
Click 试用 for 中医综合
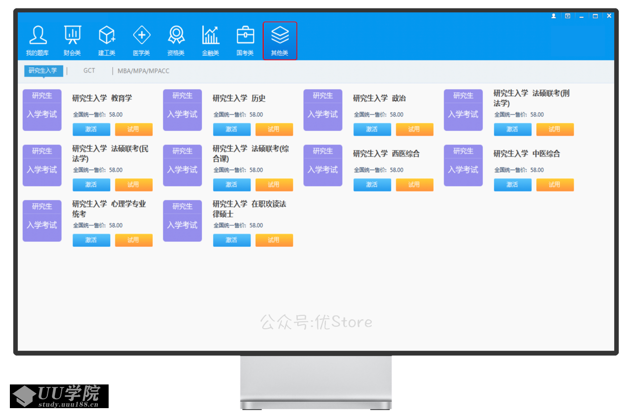[x=555, y=185]
